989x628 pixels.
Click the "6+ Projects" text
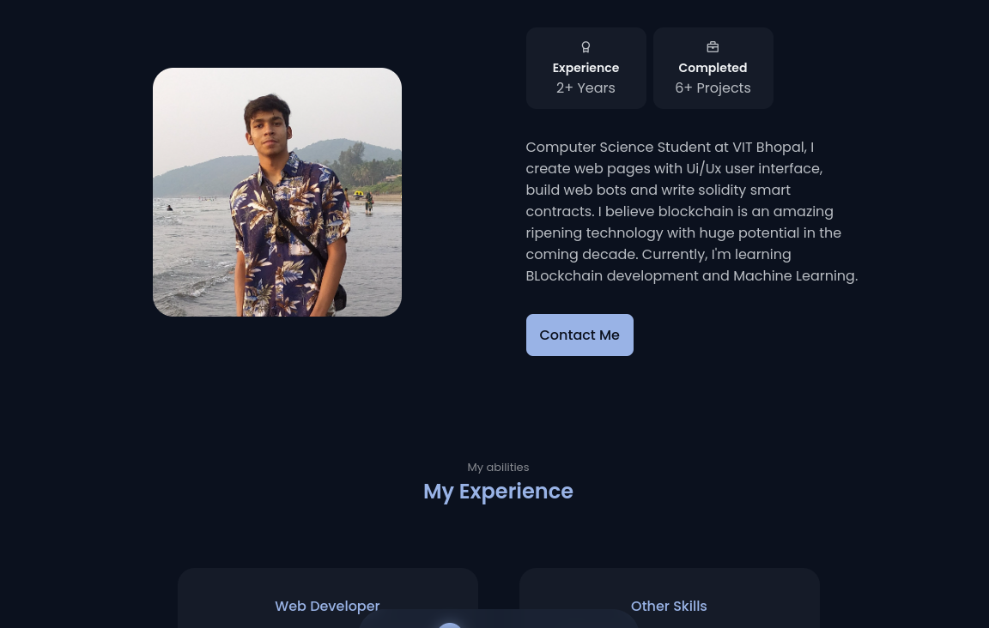pos(713,88)
